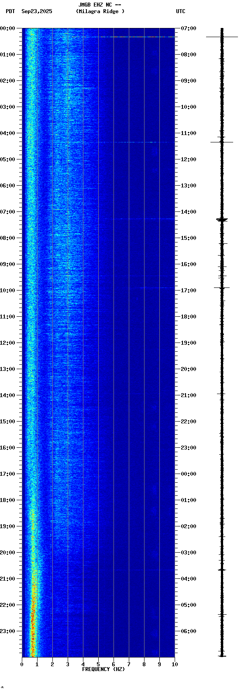This screenshot has width=241, height=692.
Task: Click the frequency axis value 8
Action: tap(144, 664)
